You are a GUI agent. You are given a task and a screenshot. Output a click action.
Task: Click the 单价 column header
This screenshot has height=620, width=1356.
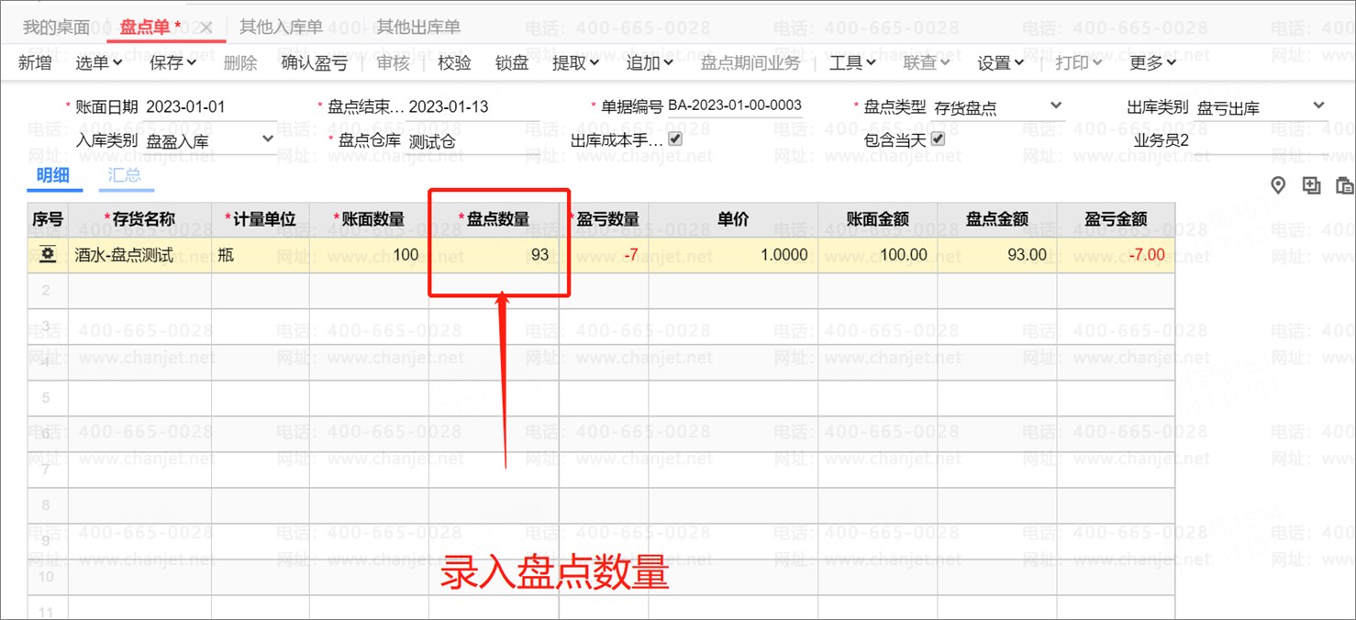point(733,219)
